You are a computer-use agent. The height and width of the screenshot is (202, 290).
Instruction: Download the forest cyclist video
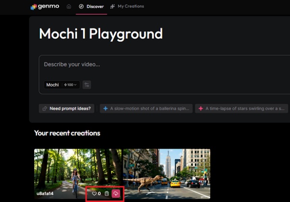coord(116,193)
